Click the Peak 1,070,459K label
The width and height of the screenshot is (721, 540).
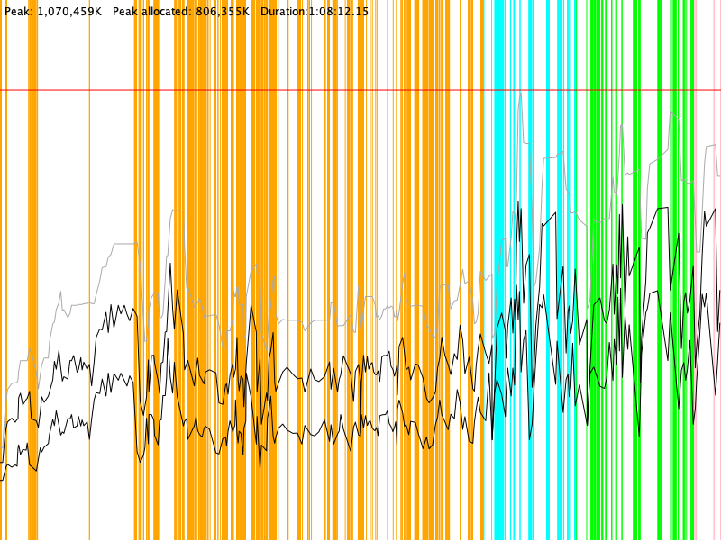(x=52, y=12)
